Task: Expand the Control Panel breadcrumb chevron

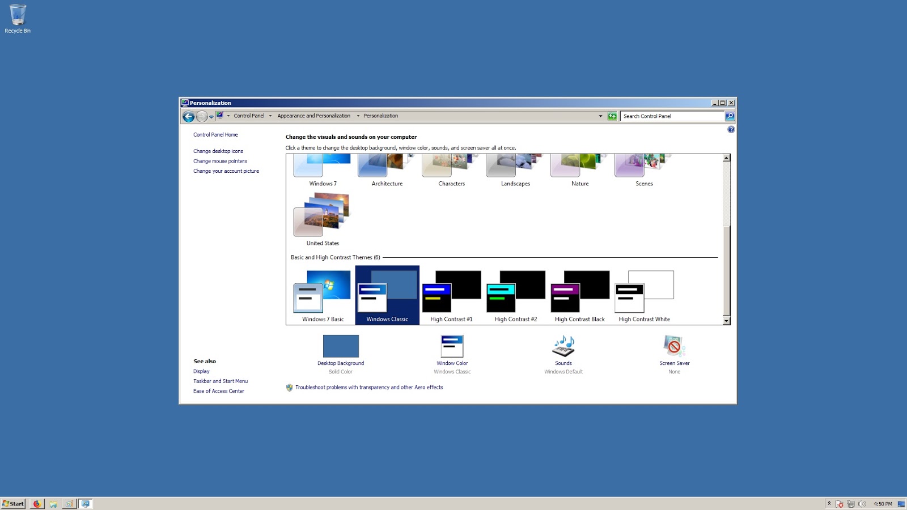Action: click(x=270, y=116)
